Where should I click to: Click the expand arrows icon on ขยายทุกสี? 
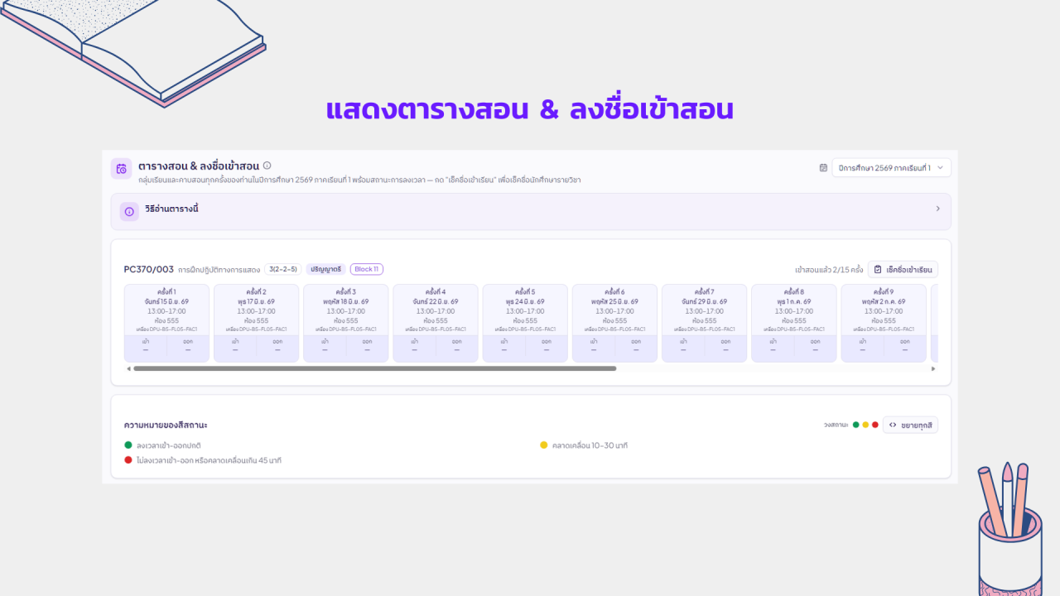pos(893,425)
